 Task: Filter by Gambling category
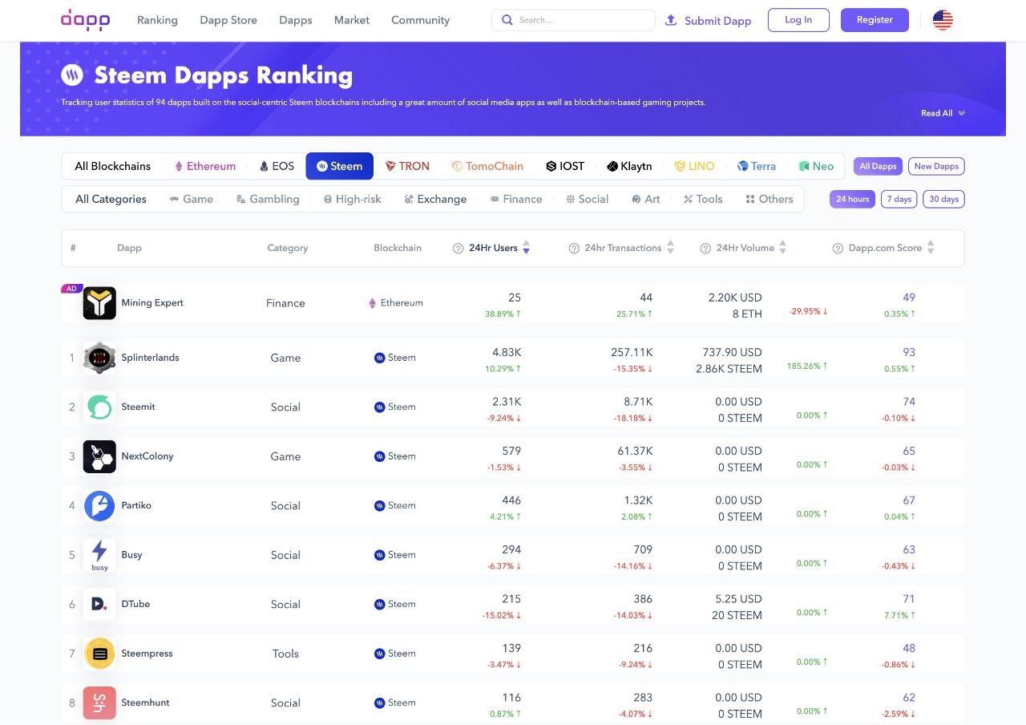pyautogui.click(x=268, y=199)
